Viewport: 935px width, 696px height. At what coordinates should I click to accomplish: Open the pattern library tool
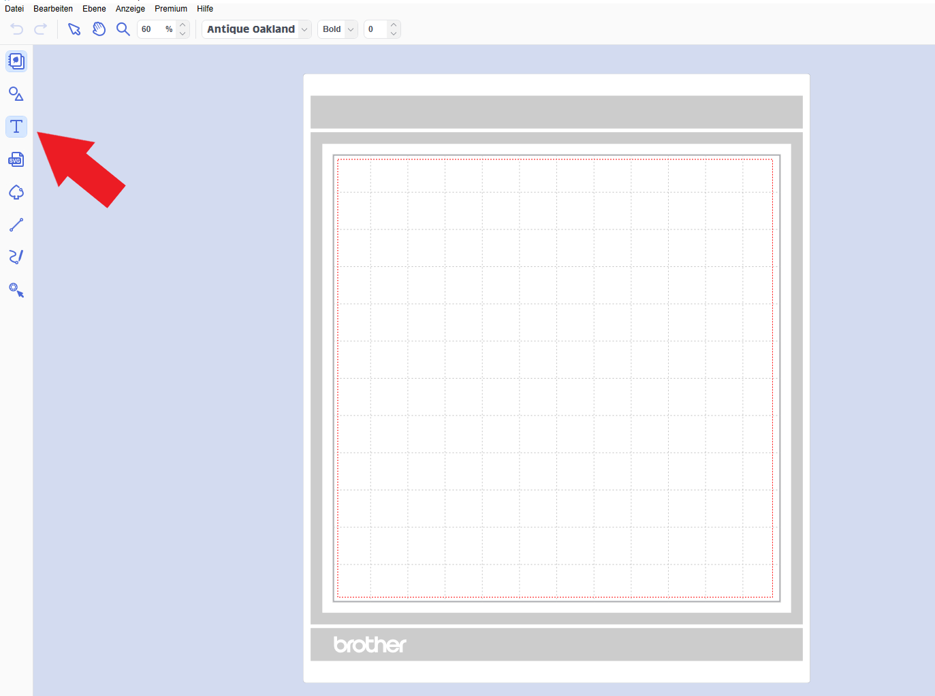(16, 61)
